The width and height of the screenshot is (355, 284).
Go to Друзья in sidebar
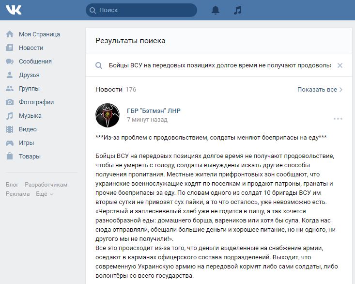[x=29, y=75]
